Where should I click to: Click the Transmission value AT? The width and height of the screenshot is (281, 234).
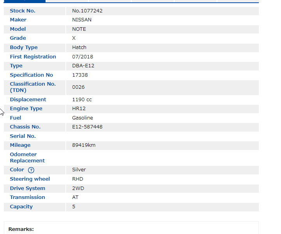(x=75, y=197)
